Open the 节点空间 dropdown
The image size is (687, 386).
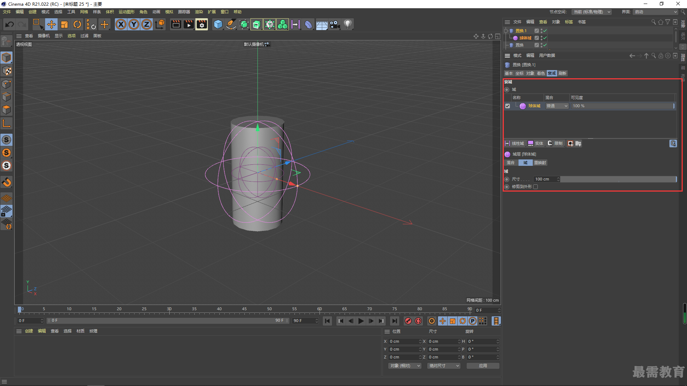click(591, 12)
